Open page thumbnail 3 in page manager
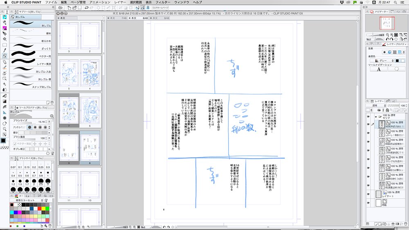 pos(69,36)
